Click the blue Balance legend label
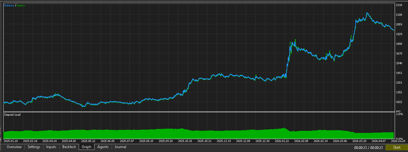408x152 pixels. click(9, 5)
